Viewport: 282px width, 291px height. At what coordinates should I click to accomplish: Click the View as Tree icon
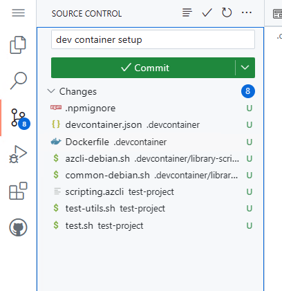click(187, 12)
